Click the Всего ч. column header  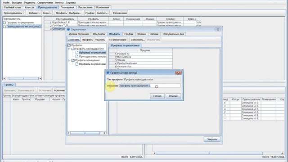192,19
